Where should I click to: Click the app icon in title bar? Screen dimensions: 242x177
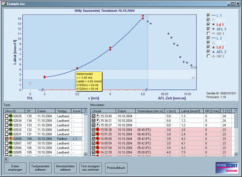(3, 3)
